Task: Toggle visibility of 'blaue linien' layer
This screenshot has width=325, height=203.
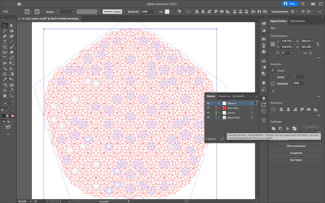Action: coord(208,117)
